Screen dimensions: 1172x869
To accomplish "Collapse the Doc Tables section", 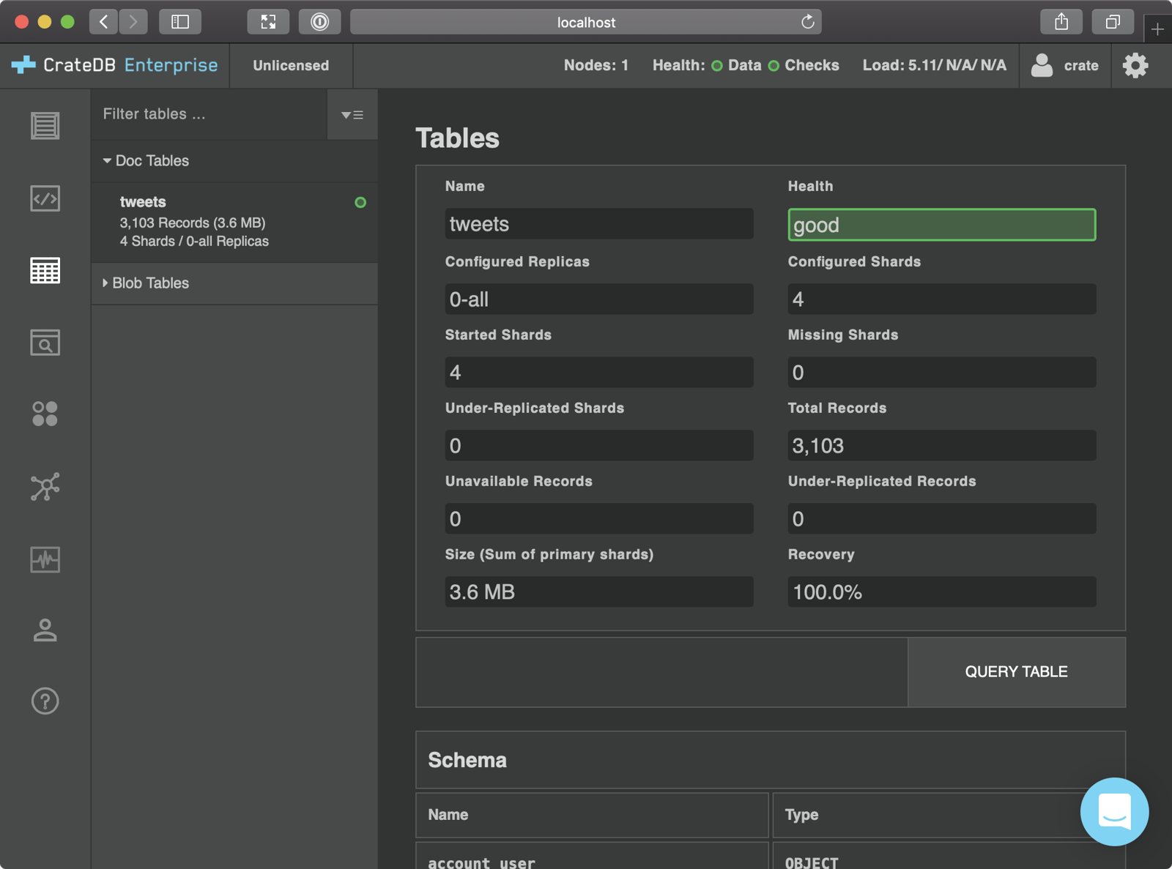I will click(146, 161).
